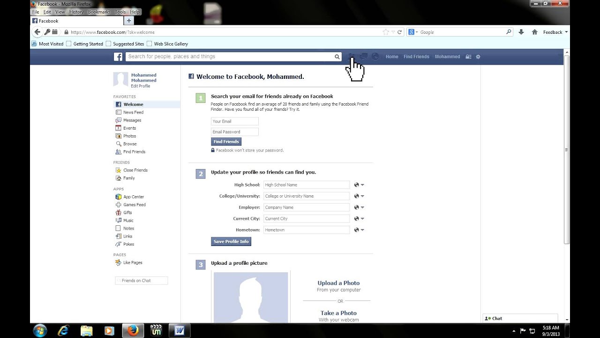Click the search magnifier in Facebook search box
This screenshot has width=600, height=338.
(x=337, y=57)
